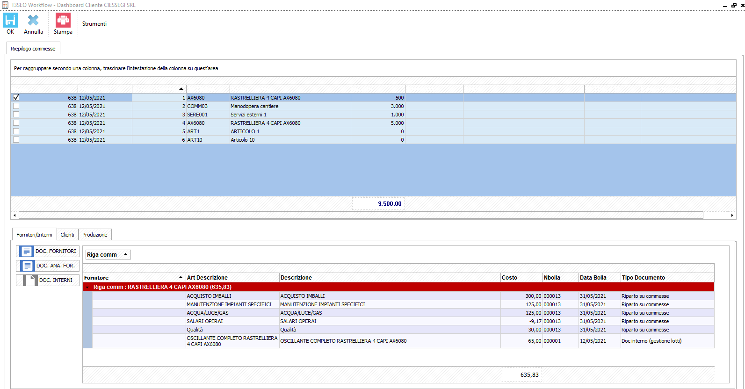Viewport: 745px width, 389px height.
Task: Sort by the Fornitore column header
Action: click(134, 278)
